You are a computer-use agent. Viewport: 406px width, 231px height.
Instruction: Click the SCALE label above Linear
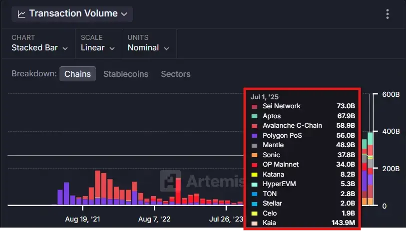point(92,37)
